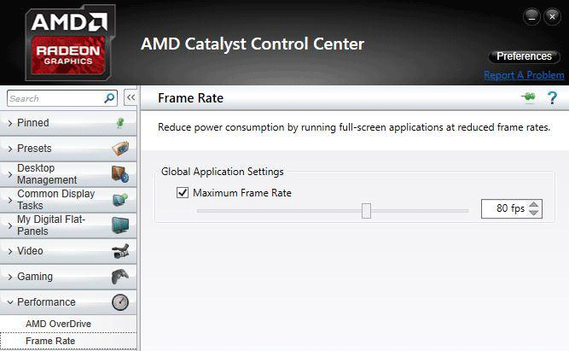569x351 pixels.
Task: Click the Presets icon in sidebar
Action: [x=120, y=149]
